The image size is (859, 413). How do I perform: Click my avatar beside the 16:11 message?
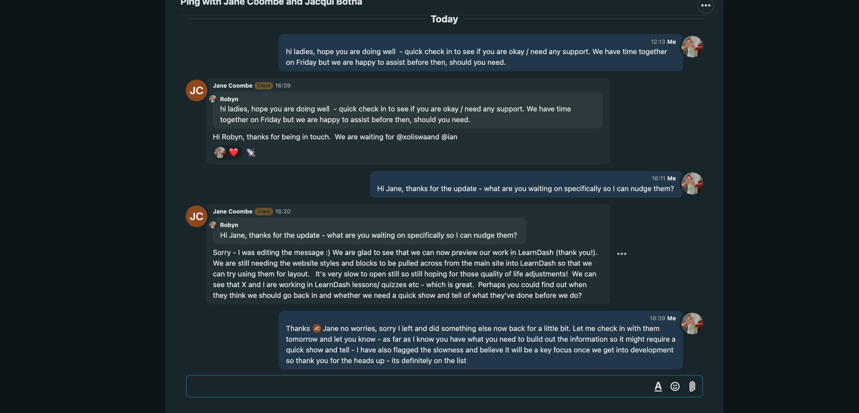pos(692,184)
